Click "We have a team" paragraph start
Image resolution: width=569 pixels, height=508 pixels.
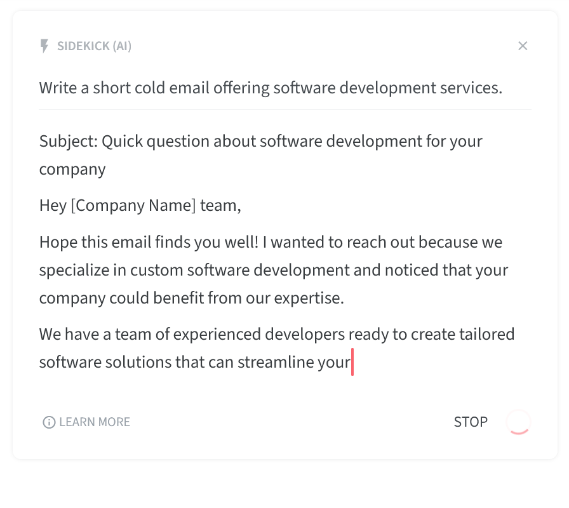click(95, 334)
